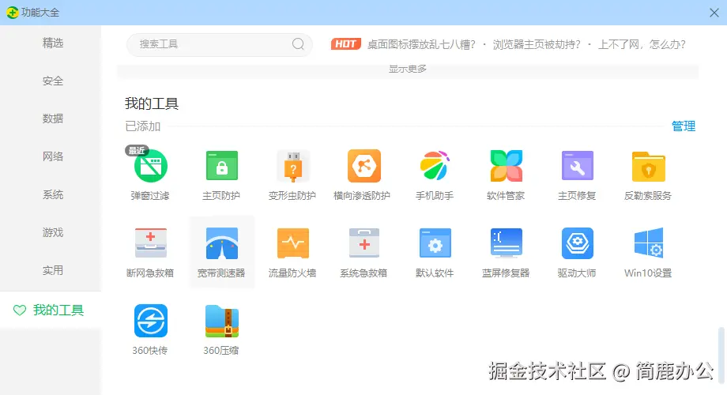Click the 管理 manage link
The width and height of the screenshot is (727, 395).
coord(684,126)
